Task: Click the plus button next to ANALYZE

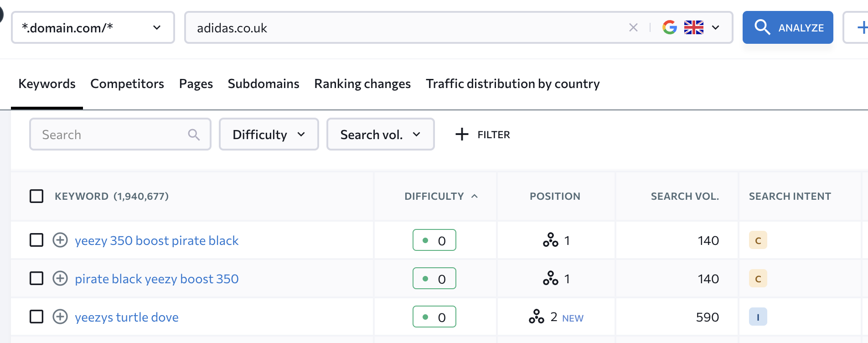Action: 858,27
